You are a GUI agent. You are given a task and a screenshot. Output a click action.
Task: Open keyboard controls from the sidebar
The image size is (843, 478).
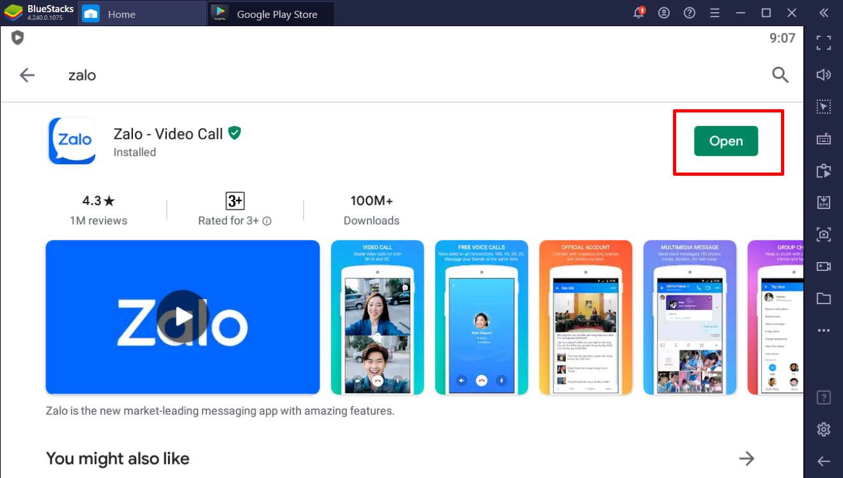pos(824,139)
